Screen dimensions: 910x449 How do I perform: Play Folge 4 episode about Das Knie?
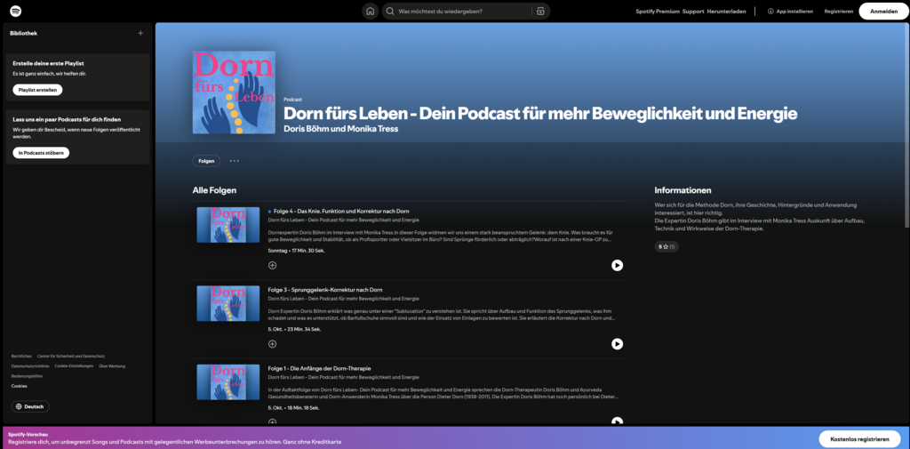[617, 265]
